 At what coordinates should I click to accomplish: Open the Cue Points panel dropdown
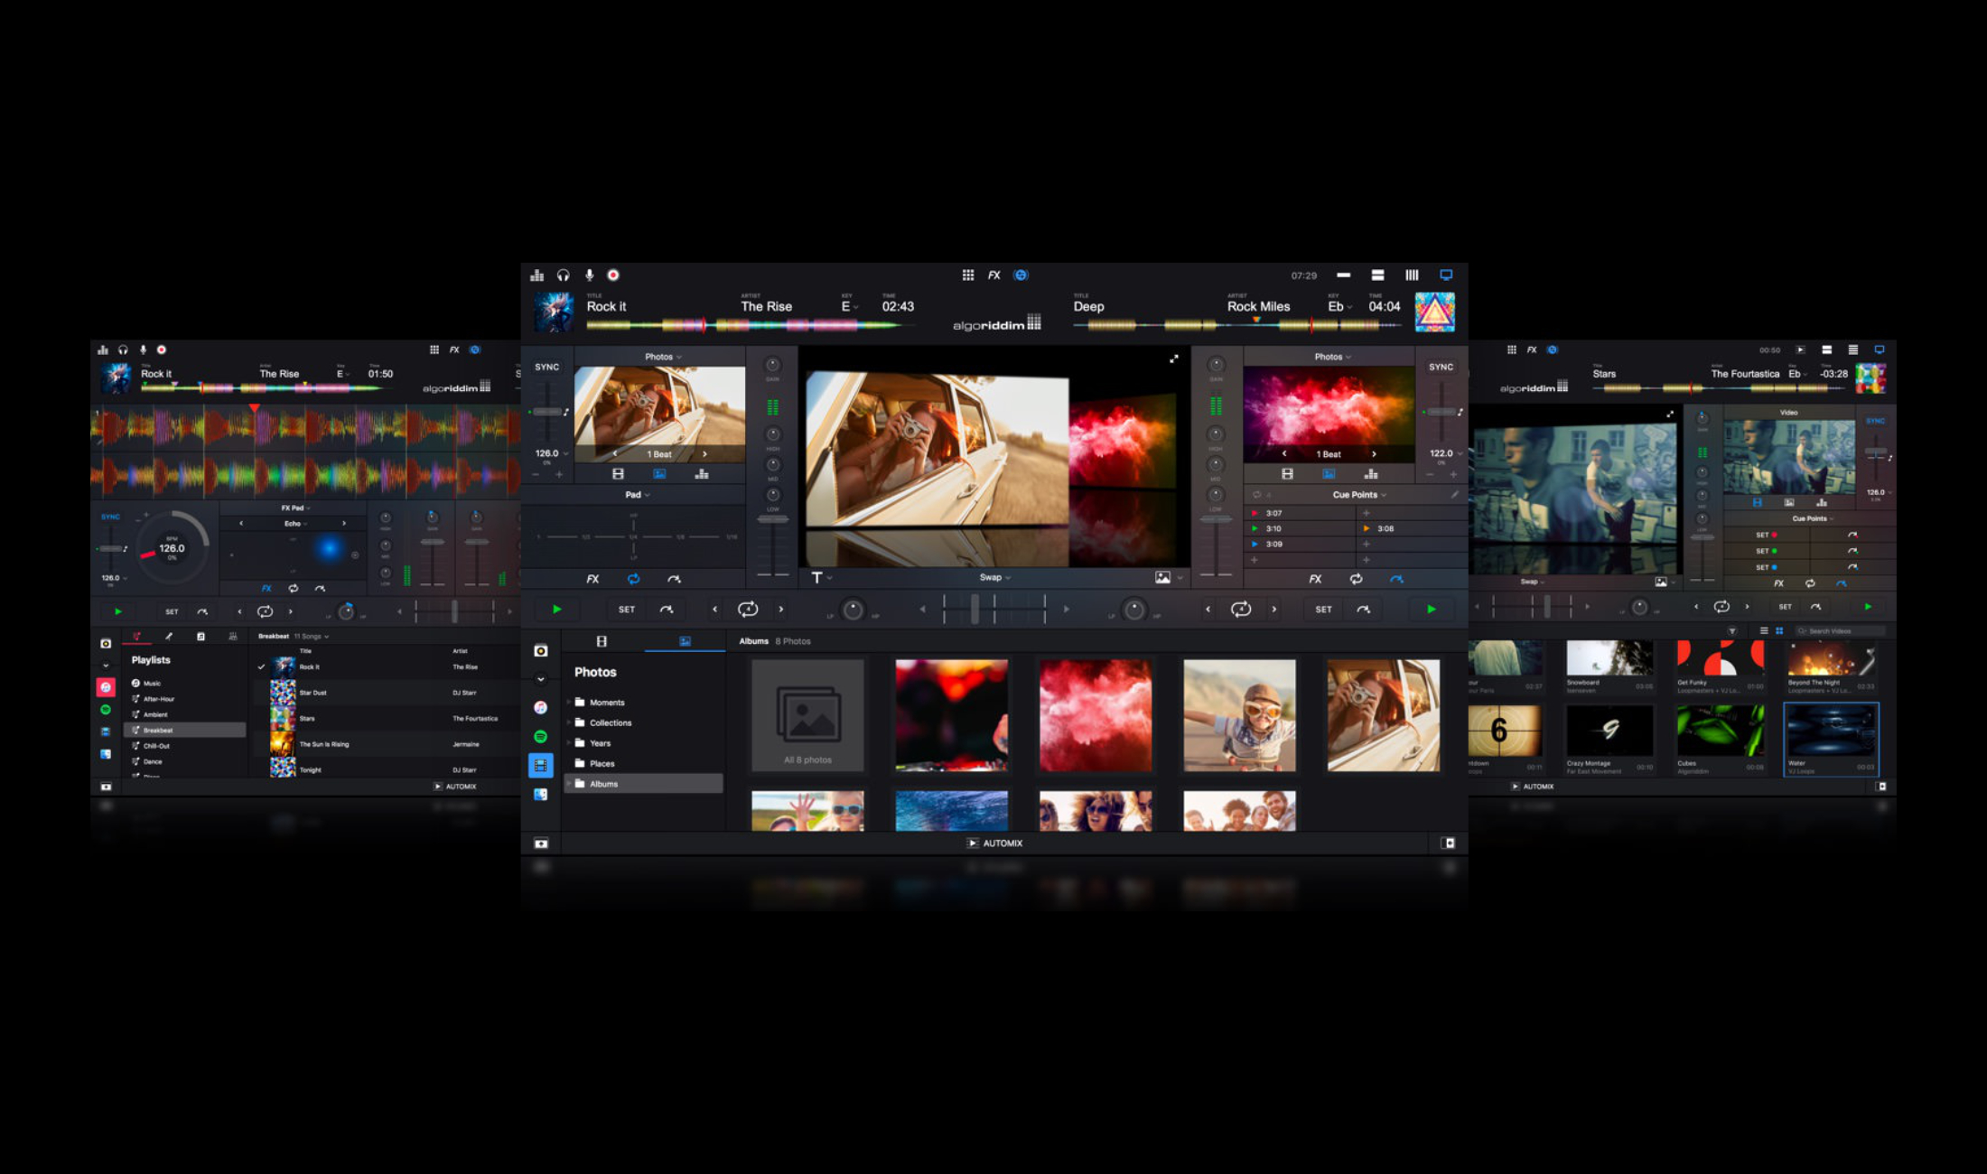coord(1359,495)
